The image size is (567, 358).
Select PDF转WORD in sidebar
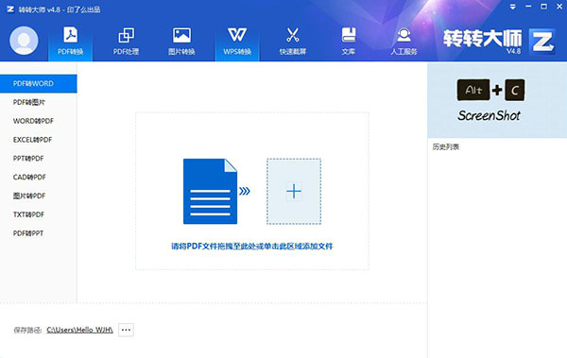39,83
